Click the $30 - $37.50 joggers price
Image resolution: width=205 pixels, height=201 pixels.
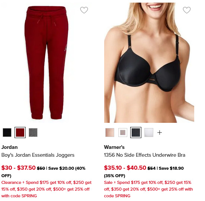(x=19, y=168)
